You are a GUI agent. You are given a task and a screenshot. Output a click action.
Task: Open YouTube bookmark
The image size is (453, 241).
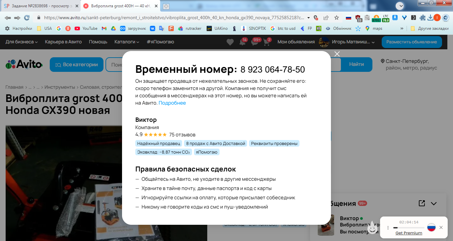point(86,28)
